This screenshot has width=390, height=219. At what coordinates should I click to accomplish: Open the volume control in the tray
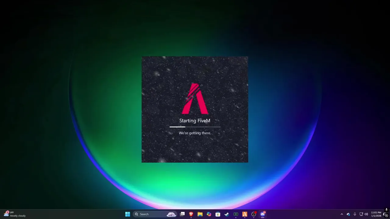366,214
